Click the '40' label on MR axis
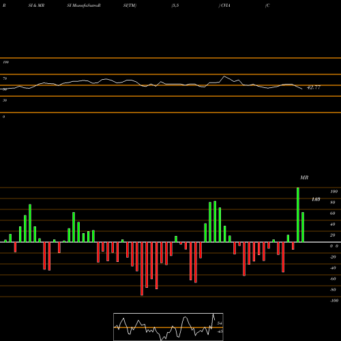This screenshot has width=341, height=341. [333, 224]
